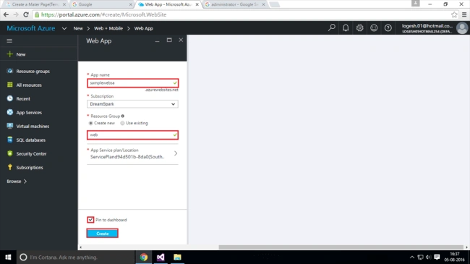Click the Subscriptions key icon

(x=10, y=167)
